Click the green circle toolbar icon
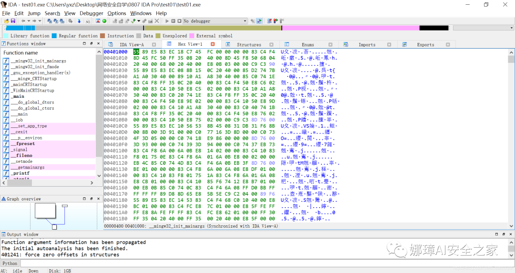The width and height of the screenshot is (515, 273). point(104,21)
